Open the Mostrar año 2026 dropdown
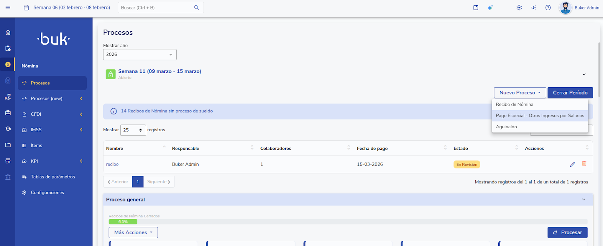 (x=139, y=55)
